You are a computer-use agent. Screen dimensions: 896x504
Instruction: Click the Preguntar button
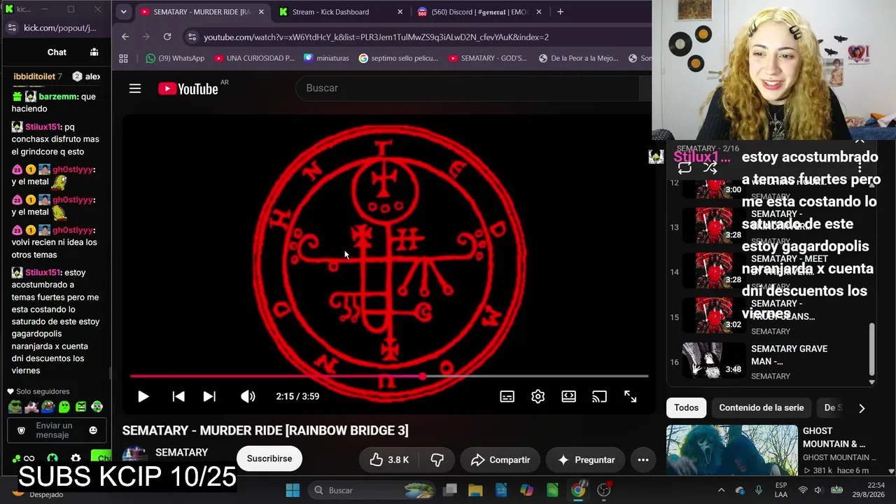[x=585, y=460]
